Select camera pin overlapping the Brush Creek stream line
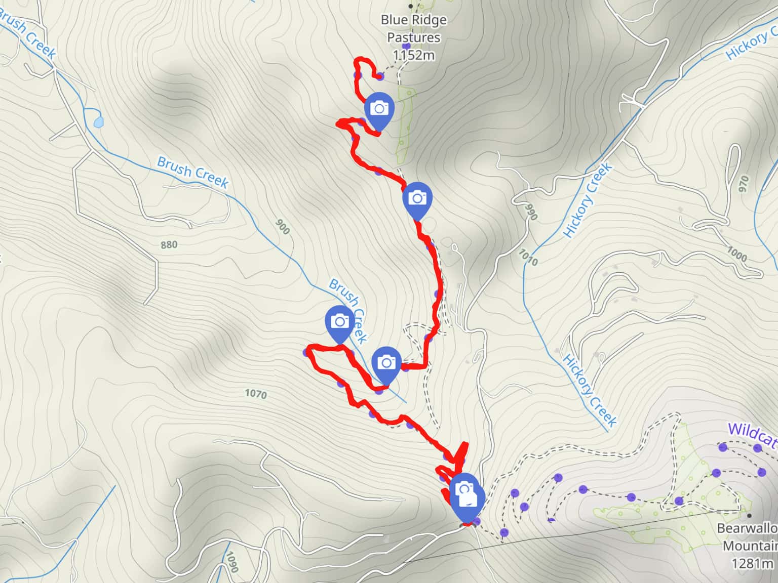The width and height of the screenshot is (778, 583). coord(386,364)
